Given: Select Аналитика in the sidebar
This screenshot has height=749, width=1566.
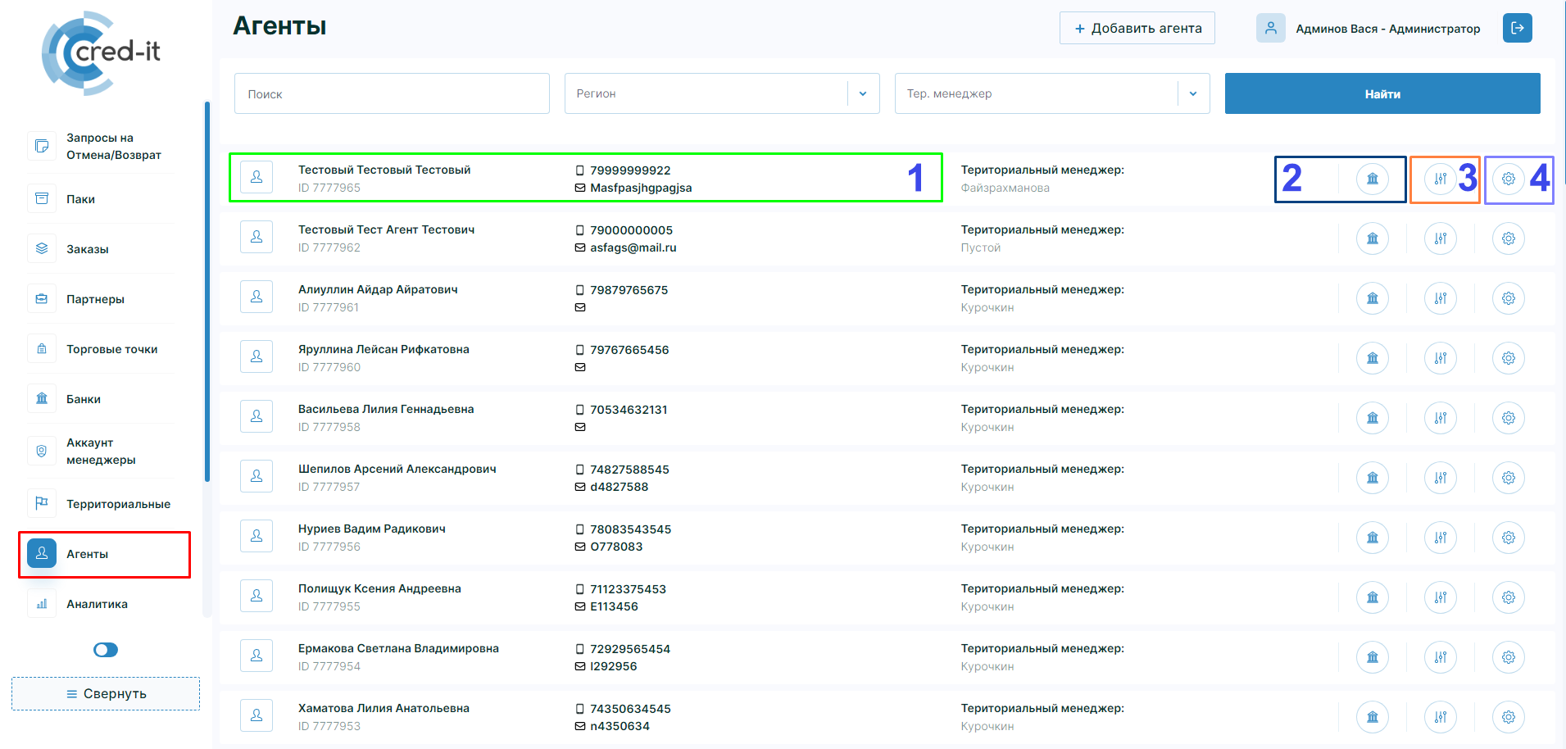Looking at the screenshot, I should [x=97, y=604].
